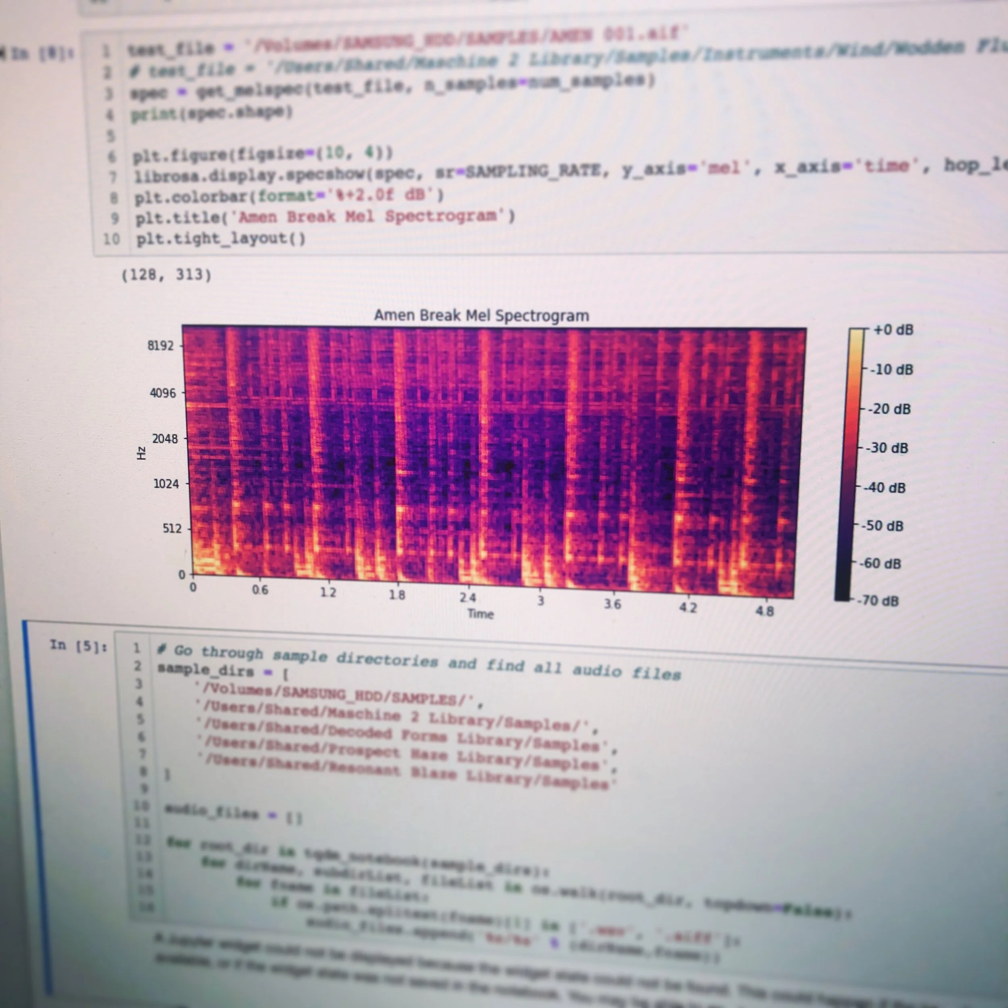
Task: Click the spectrogram plot image
Action: [x=493, y=462]
